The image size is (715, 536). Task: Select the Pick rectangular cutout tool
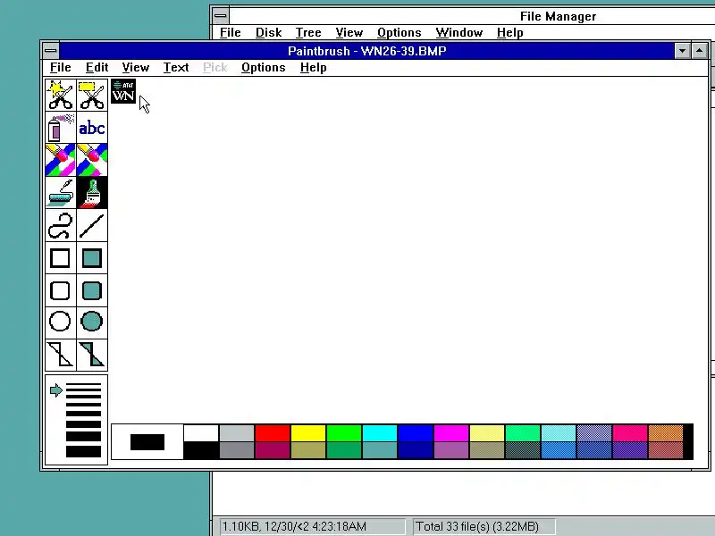[x=92, y=95]
